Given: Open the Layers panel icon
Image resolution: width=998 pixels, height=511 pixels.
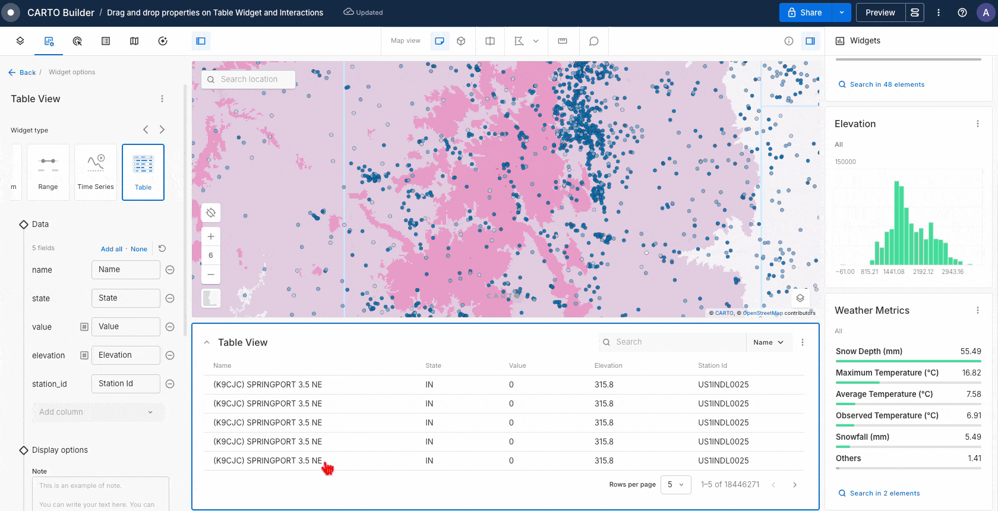Looking at the screenshot, I should 20,41.
